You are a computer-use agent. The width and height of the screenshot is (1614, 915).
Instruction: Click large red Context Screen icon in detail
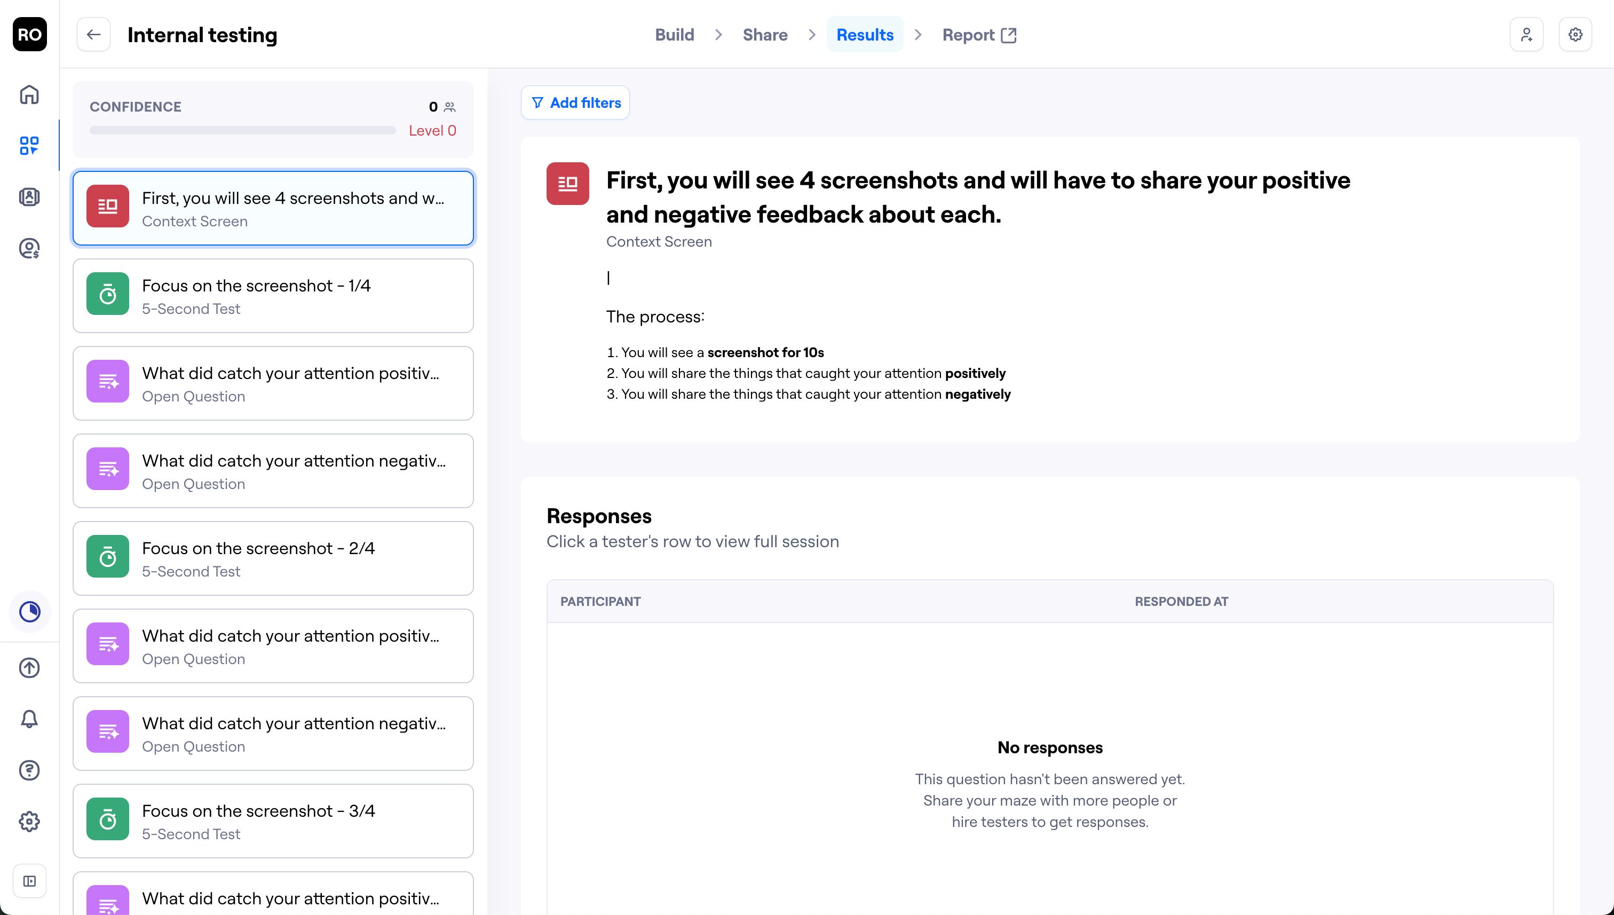tap(567, 184)
